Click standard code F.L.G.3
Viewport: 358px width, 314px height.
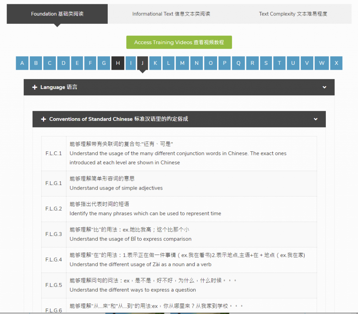pos(53,234)
